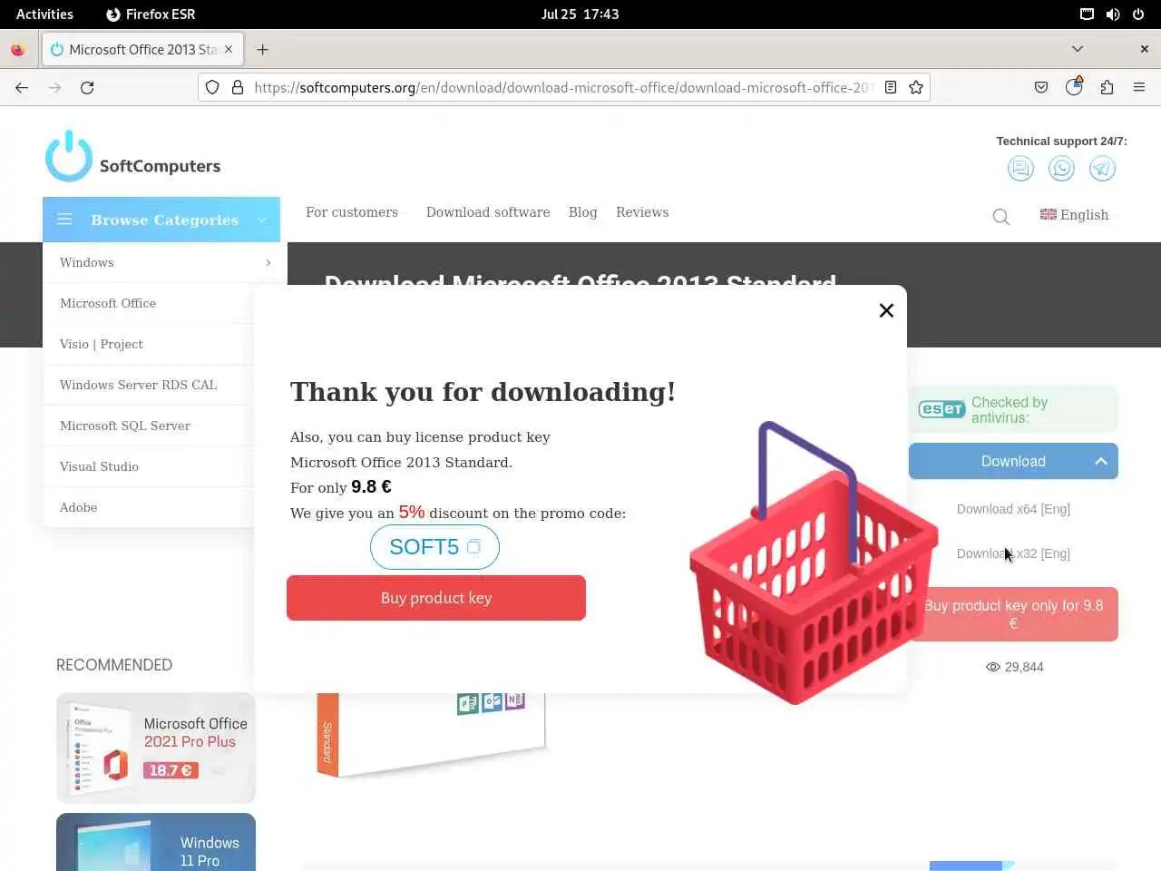Toggle Firefox reader view icon
This screenshot has height=871, width=1161.
coord(891,87)
